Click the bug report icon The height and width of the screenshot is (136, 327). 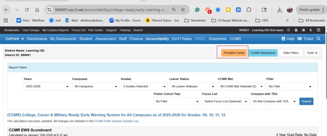pos(303,30)
